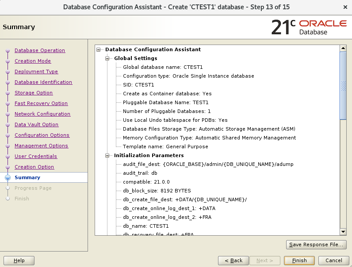The height and width of the screenshot is (267, 352).
Task: Select Create as Container database row
Action: point(167,94)
